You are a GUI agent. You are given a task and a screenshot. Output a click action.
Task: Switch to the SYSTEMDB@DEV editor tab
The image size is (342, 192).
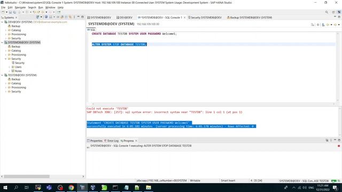pyautogui.click(x=99, y=18)
